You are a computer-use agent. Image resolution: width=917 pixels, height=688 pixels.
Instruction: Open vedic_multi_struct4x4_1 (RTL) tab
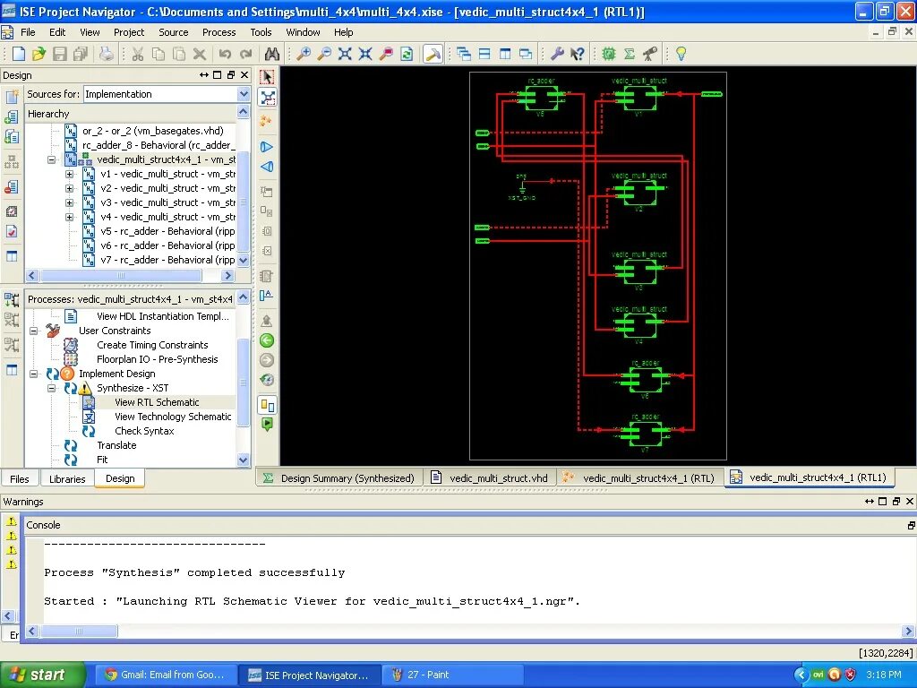click(x=639, y=478)
